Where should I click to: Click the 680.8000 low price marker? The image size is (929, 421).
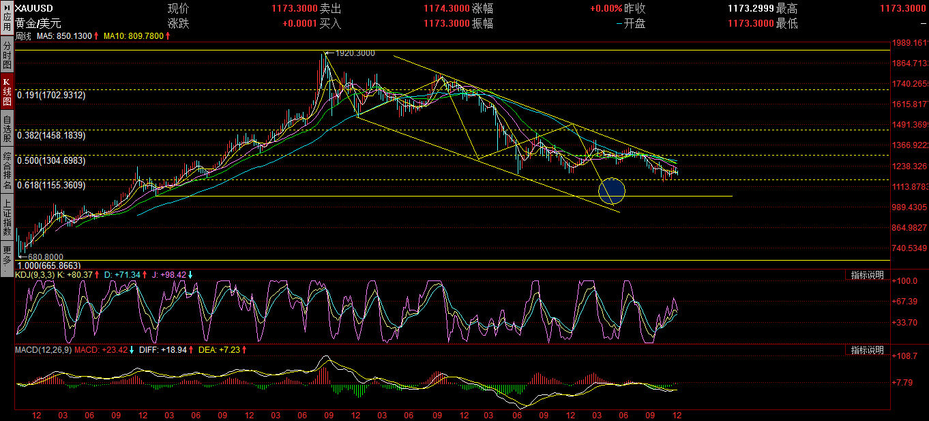tap(45, 257)
